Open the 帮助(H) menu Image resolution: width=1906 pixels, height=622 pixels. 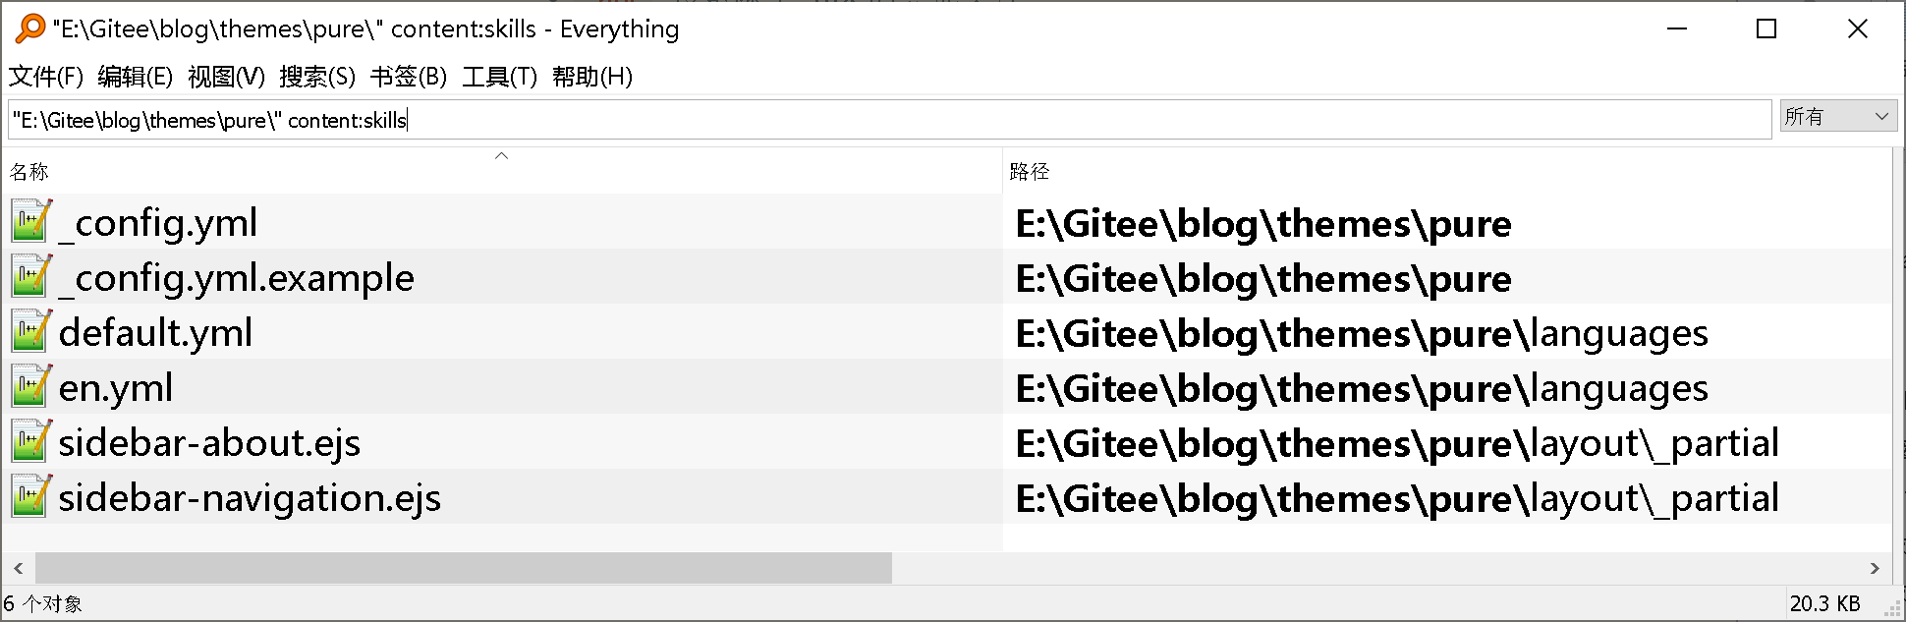[591, 77]
